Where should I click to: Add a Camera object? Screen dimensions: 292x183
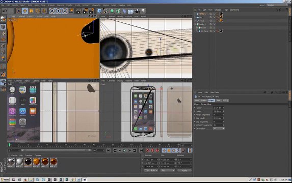137,11
